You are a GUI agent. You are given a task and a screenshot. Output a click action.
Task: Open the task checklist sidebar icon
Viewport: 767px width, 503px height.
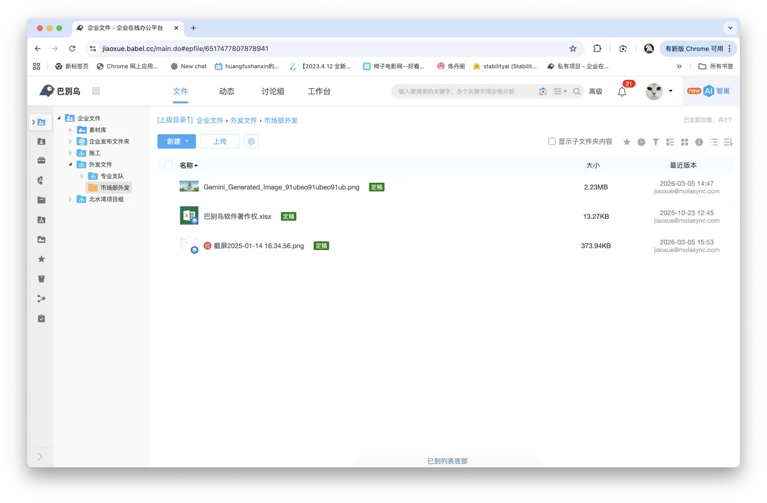coord(41,319)
